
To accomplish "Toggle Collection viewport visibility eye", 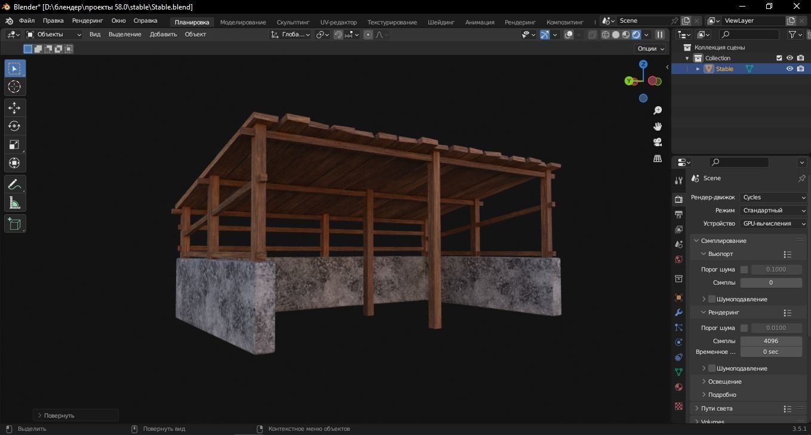I will pyautogui.click(x=790, y=58).
